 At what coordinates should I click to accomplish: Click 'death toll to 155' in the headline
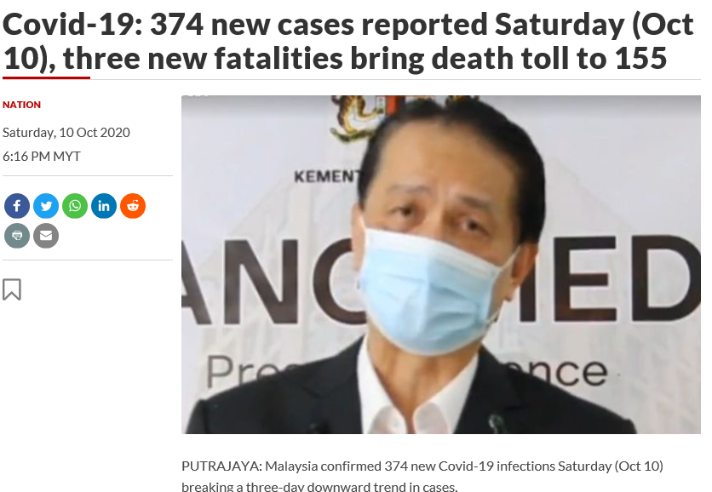549,59
